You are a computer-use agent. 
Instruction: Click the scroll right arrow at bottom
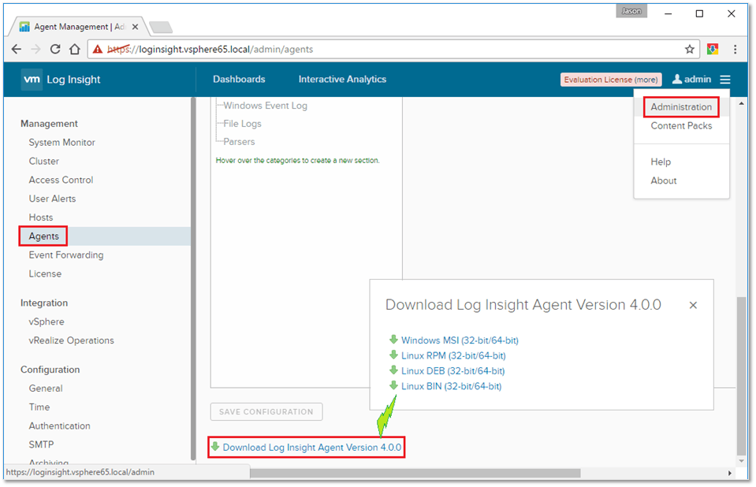(730, 474)
